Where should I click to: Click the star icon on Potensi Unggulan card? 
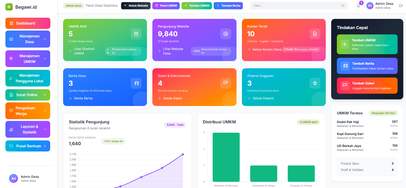tap(315, 83)
